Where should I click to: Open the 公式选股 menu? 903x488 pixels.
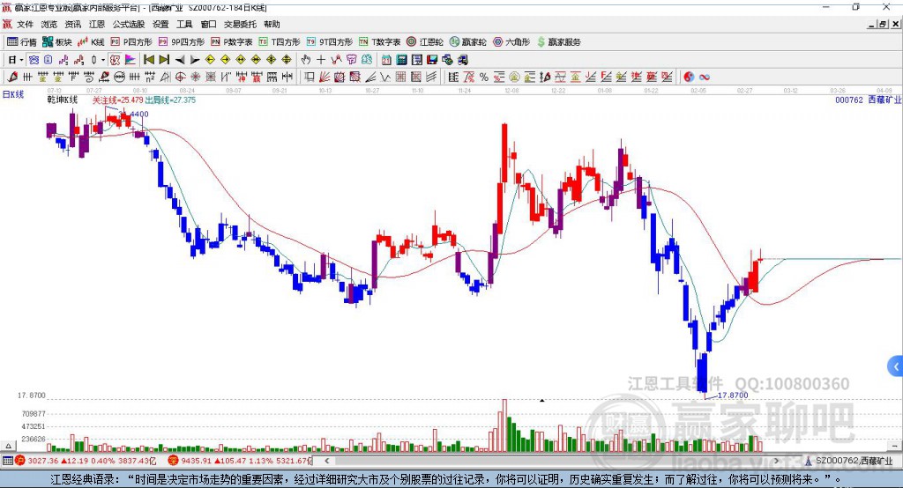[x=129, y=24]
